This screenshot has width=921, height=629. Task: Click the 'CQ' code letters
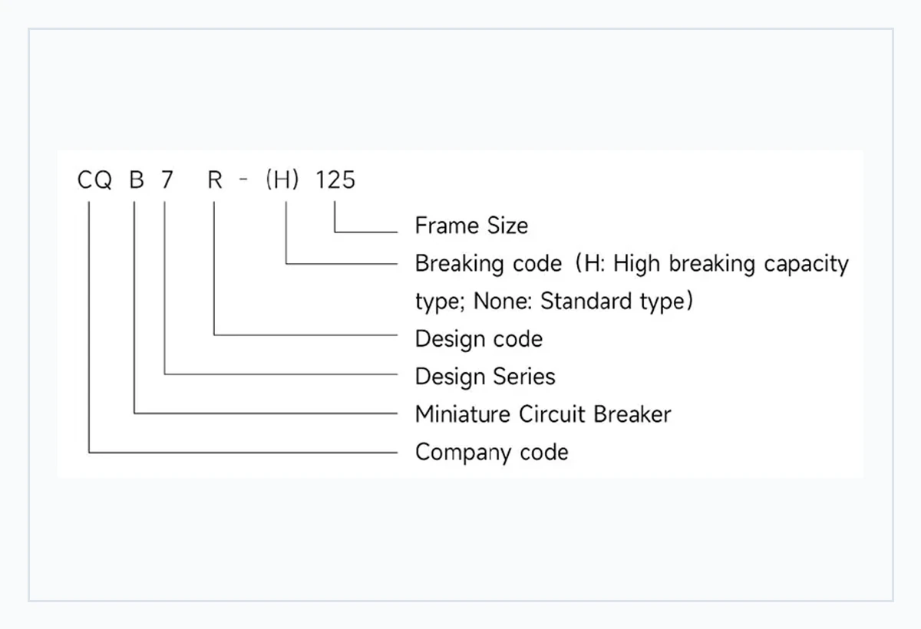(95, 180)
